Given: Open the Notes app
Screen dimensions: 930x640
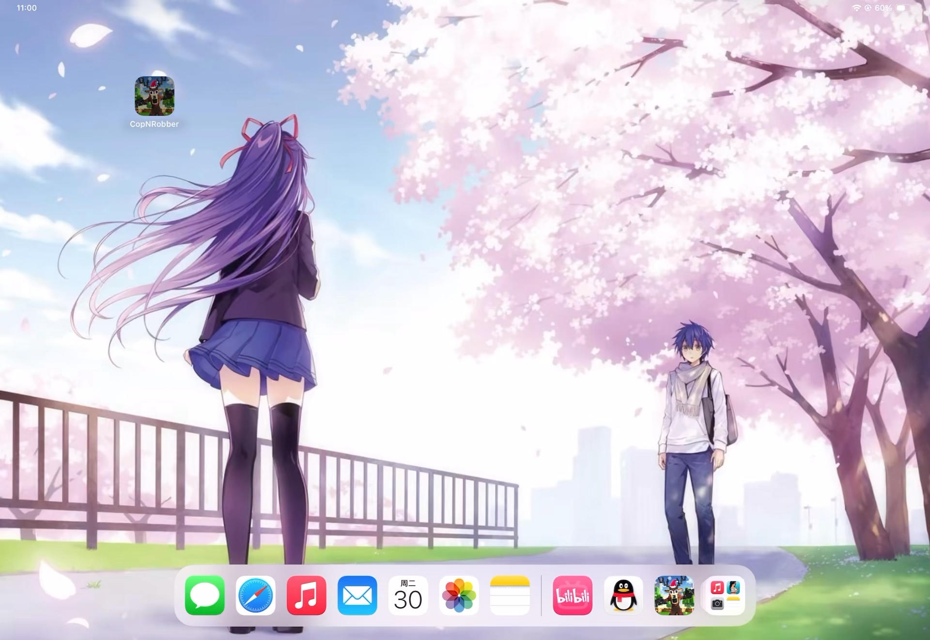Looking at the screenshot, I should (510, 595).
